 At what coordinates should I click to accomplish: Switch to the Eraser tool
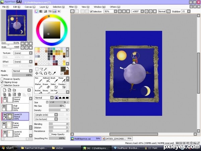click(46, 86)
